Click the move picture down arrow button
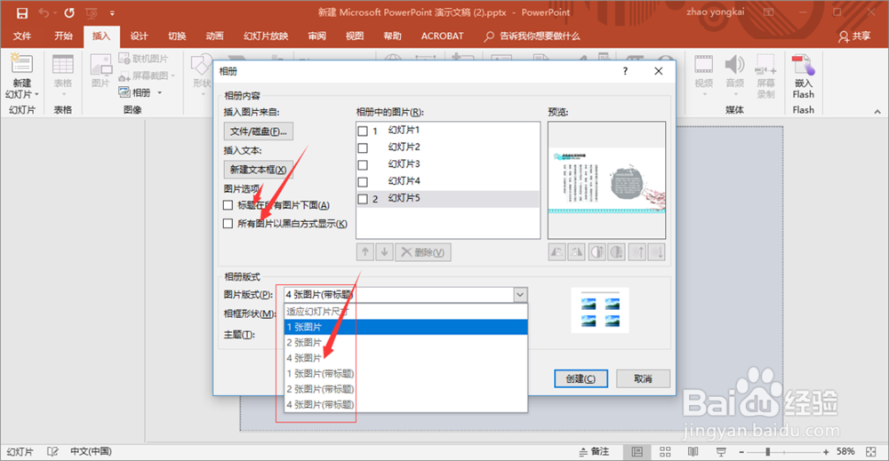This screenshot has width=889, height=461. (x=384, y=252)
